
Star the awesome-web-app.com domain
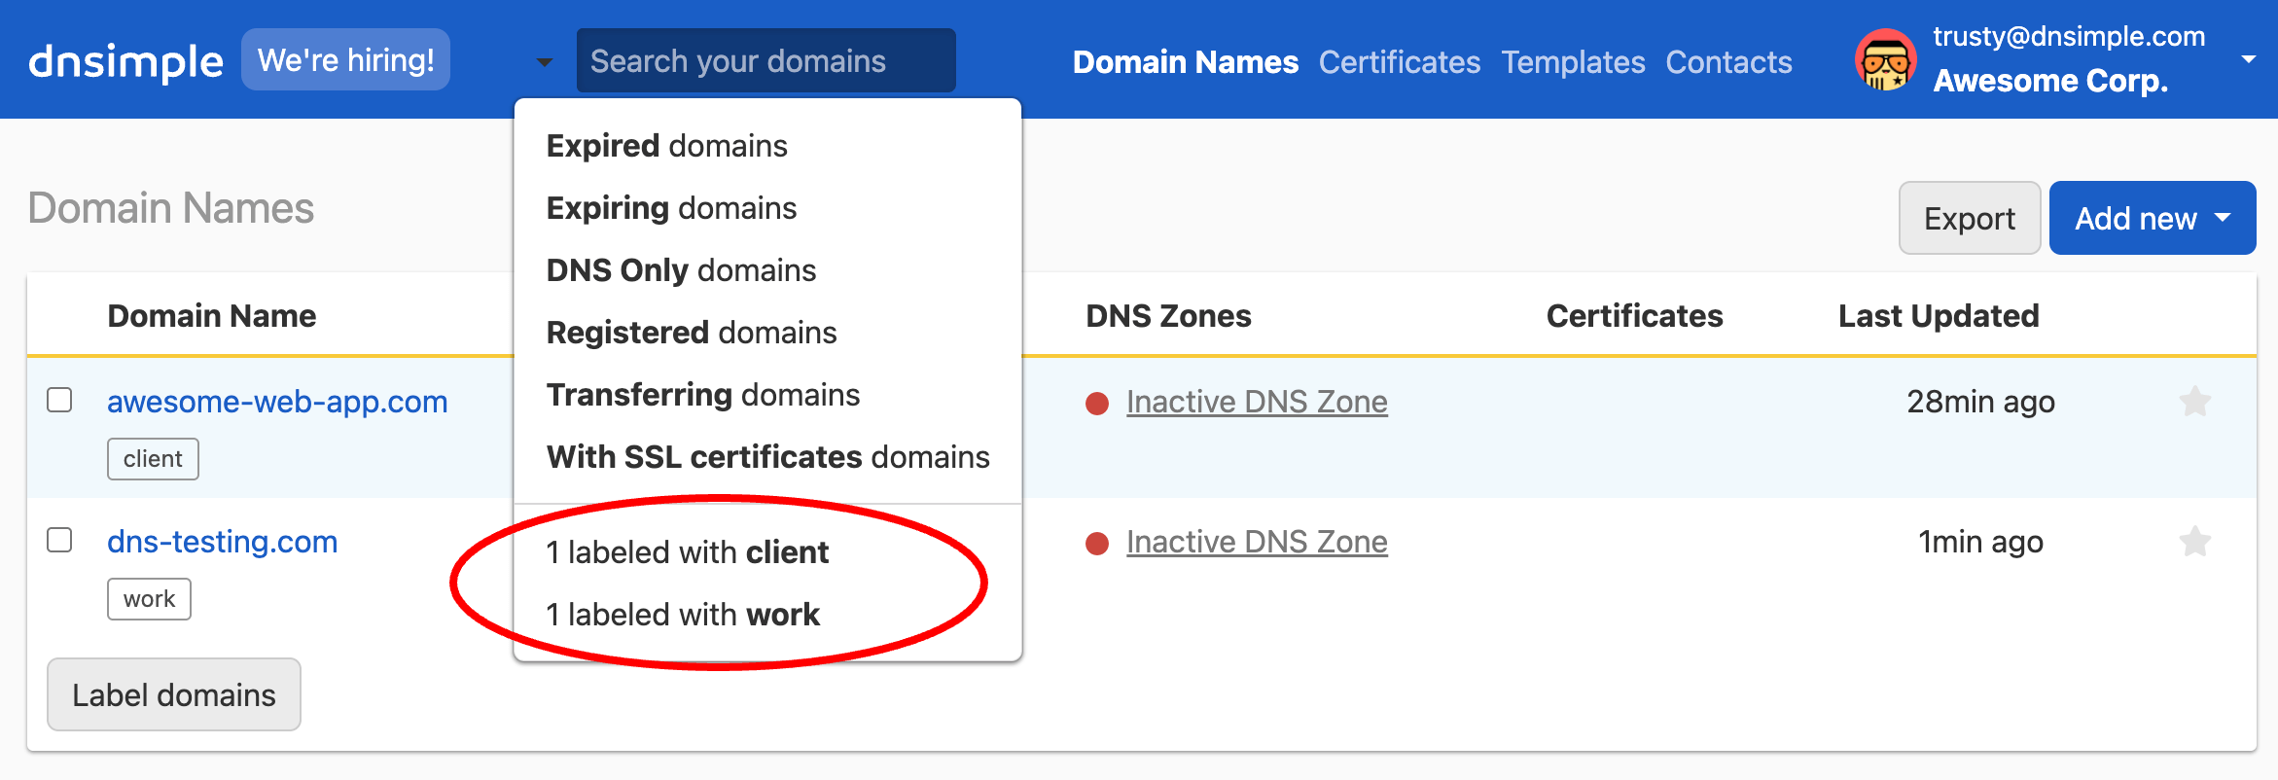point(2195,401)
